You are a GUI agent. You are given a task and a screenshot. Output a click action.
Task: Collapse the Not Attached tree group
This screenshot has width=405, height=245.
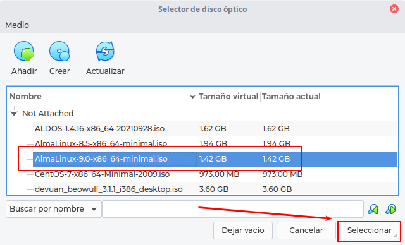tap(14, 114)
